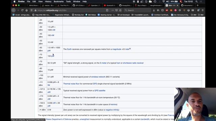The height and width of the screenshot is (121, 216).
Task: Open Firefox hamburger menu
Action: (x=202, y=10)
